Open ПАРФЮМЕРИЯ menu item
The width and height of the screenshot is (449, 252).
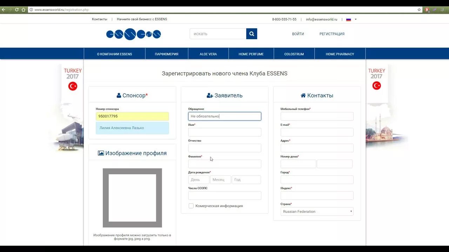167,54
